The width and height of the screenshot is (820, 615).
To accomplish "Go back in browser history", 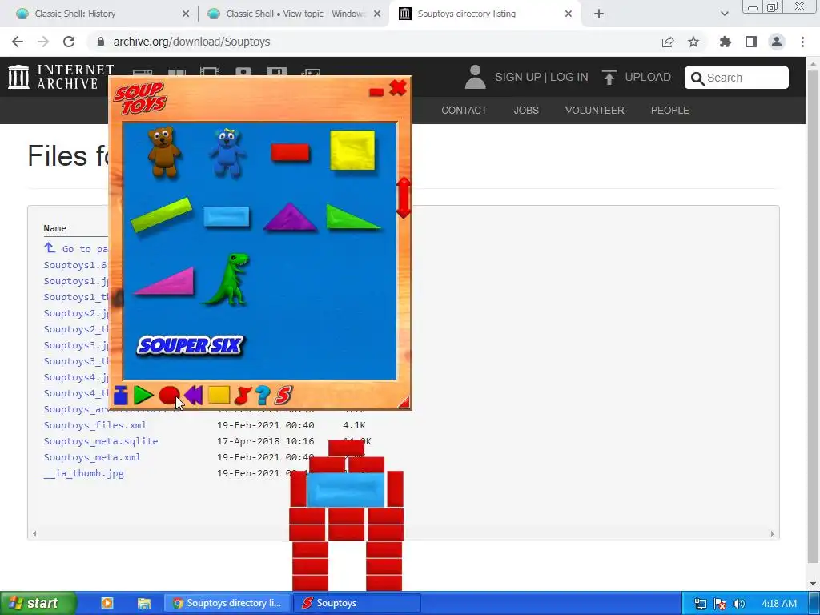I will coord(18,42).
